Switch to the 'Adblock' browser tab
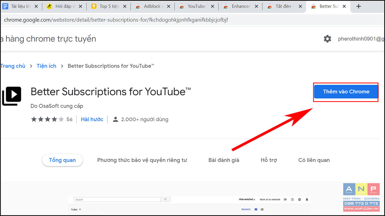Viewport: 385px width, 216px height. (x=152, y=6)
